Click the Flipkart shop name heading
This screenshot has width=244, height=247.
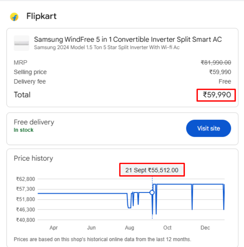coord(42,16)
